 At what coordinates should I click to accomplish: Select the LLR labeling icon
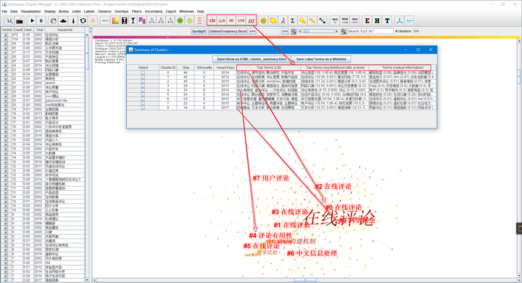point(222,20)
